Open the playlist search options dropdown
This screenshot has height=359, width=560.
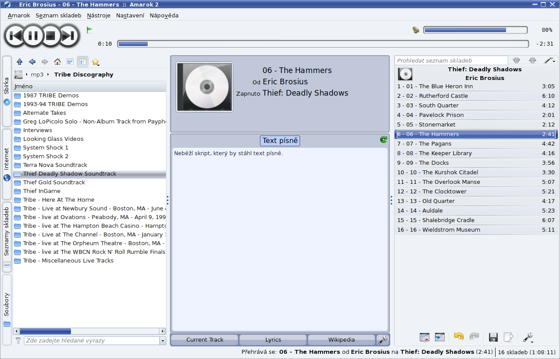550,60
